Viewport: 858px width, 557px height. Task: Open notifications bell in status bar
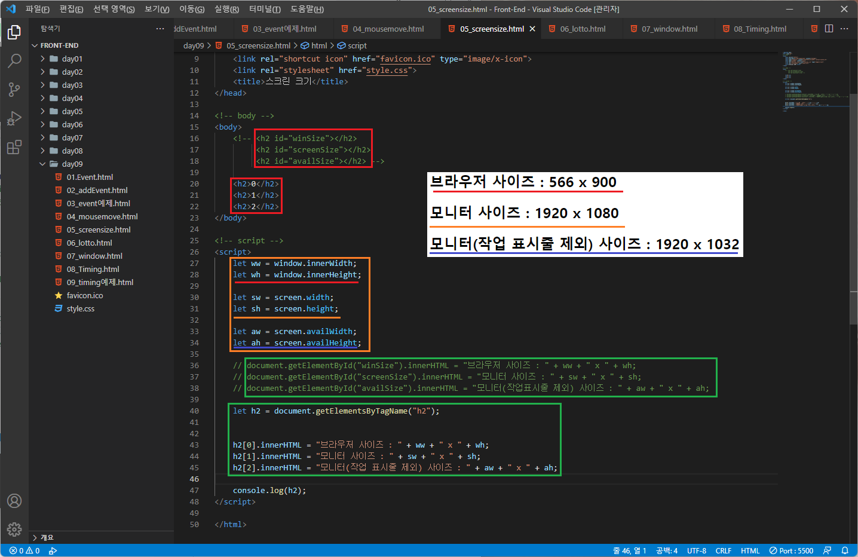coord(845,550)
